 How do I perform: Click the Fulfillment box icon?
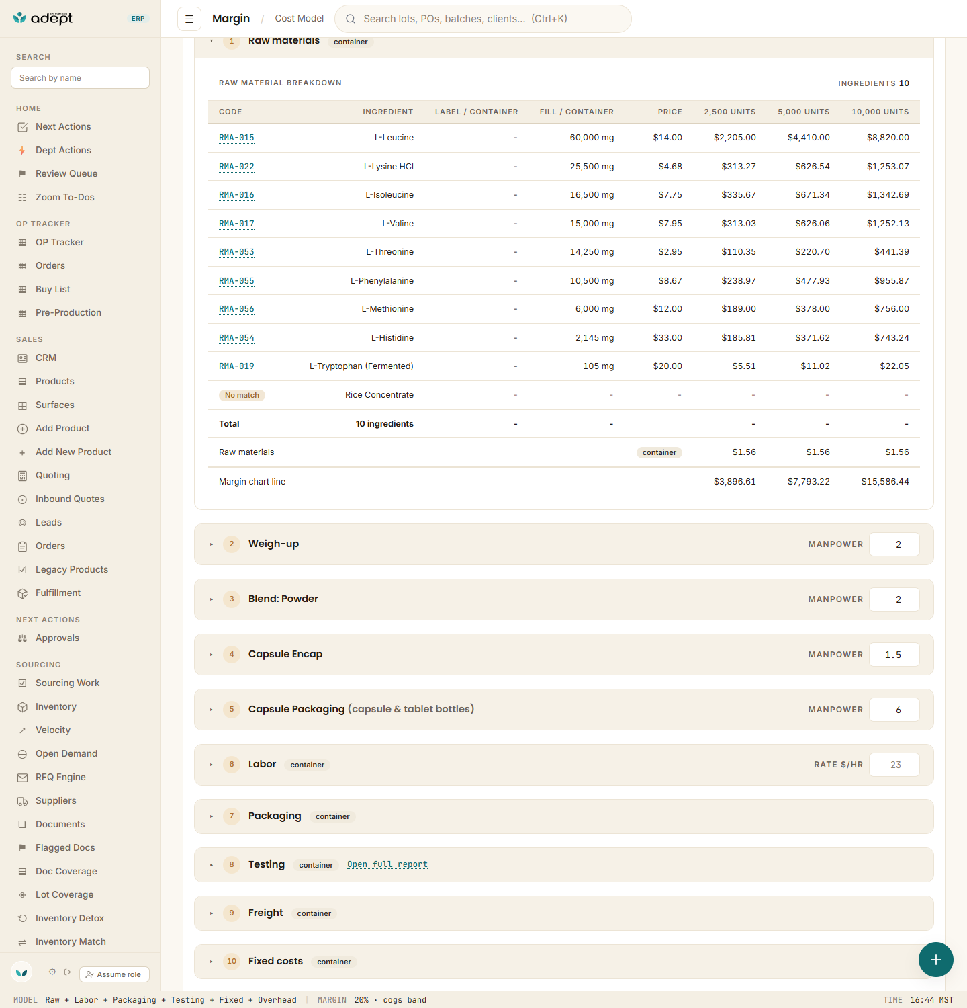click(22, 593)
